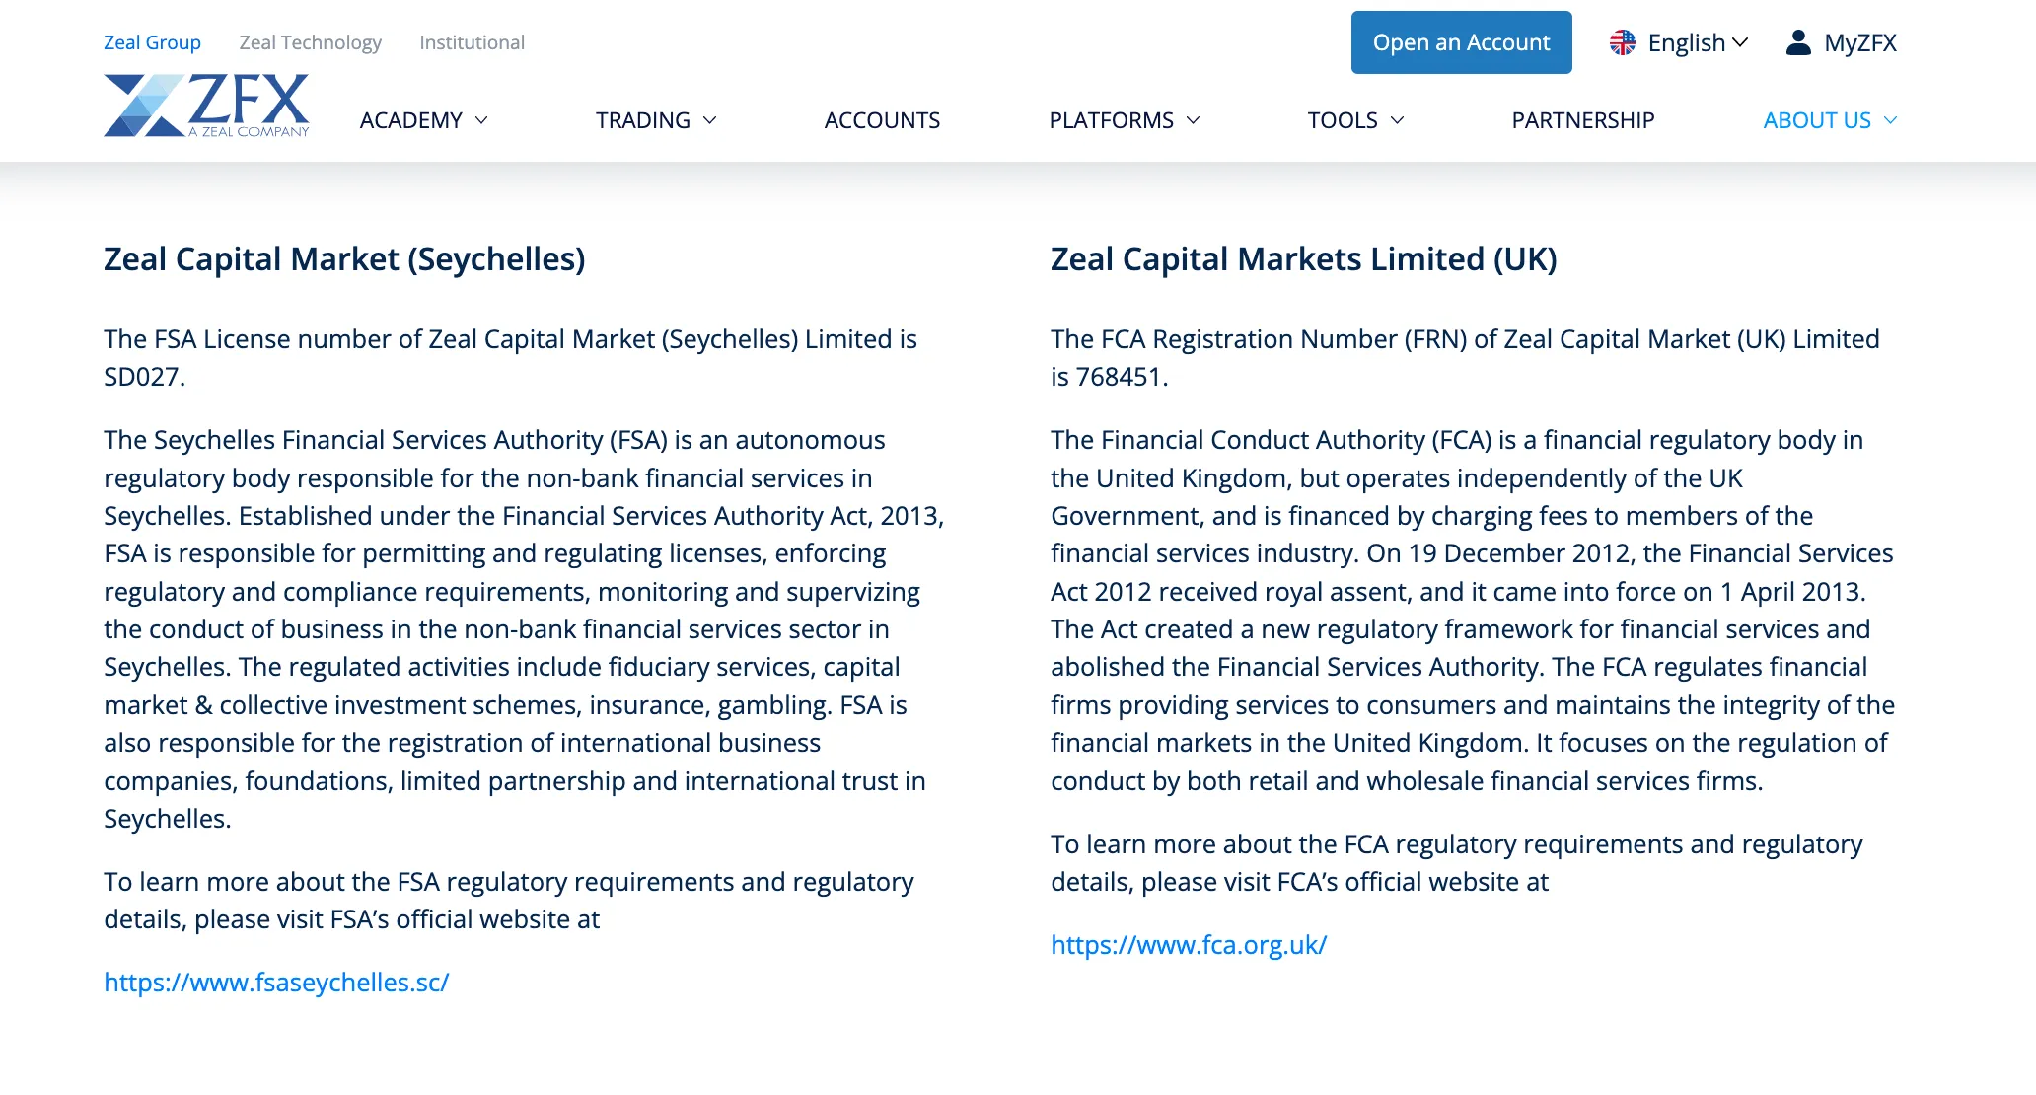Click the Zeal Capital Markets Limited (UK) heading
Viewport: 2036px width, 1095px height.
tap(1303, 259)
